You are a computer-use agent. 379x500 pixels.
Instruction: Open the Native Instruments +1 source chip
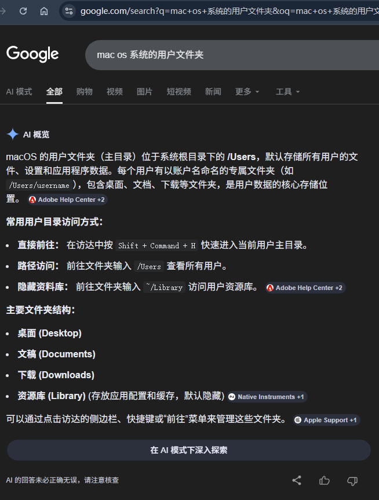pyautogui.click(x=267, y=397)
